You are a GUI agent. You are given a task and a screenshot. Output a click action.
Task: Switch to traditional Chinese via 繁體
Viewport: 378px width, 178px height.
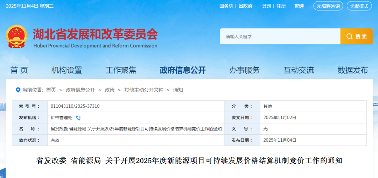[299, 6]
